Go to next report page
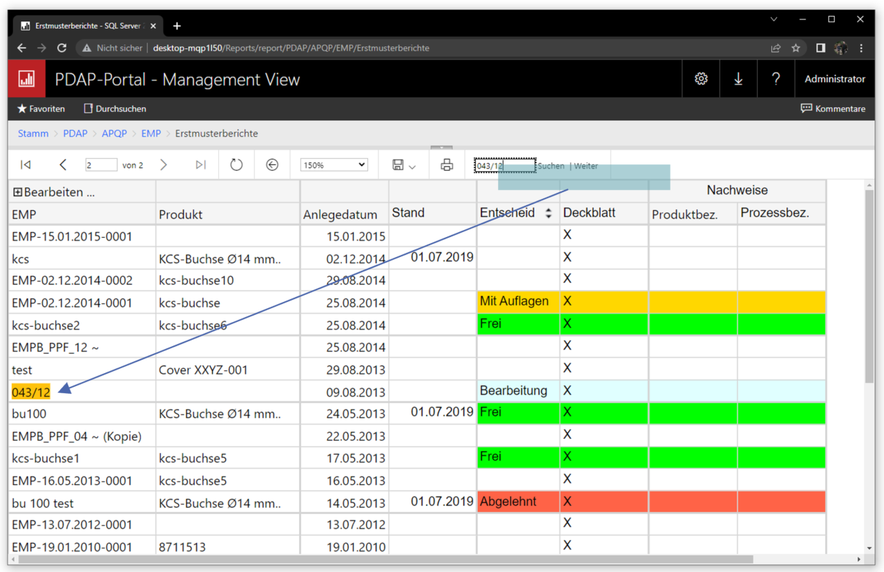884x572 pixels. tap(164, 165)
